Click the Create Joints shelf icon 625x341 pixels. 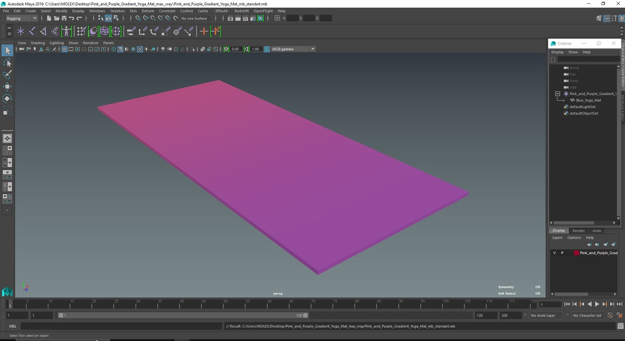[x=32, y=31]
